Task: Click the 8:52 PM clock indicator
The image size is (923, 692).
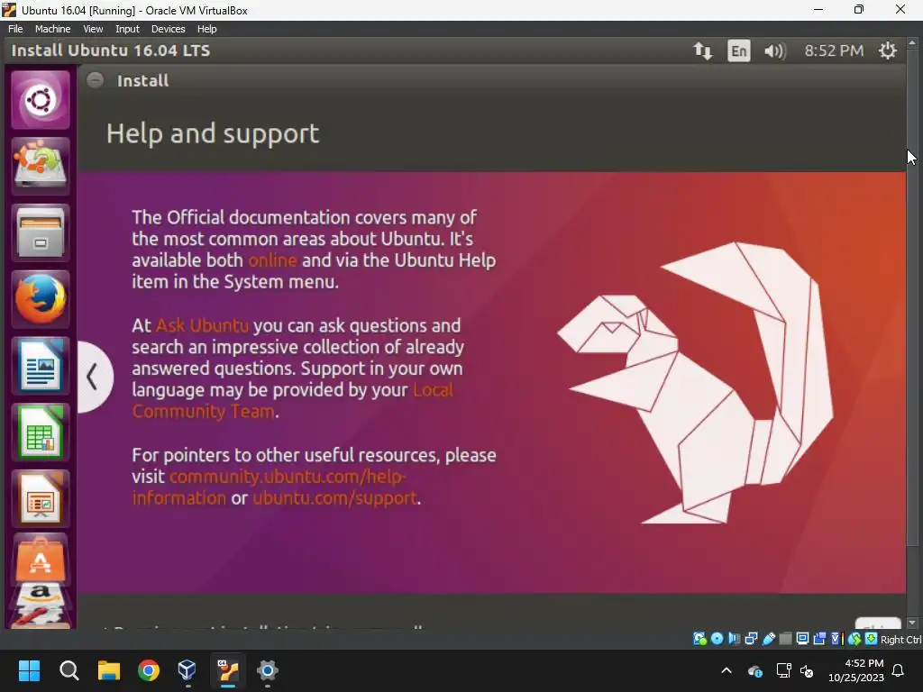Action: click(x=834, y=50)
